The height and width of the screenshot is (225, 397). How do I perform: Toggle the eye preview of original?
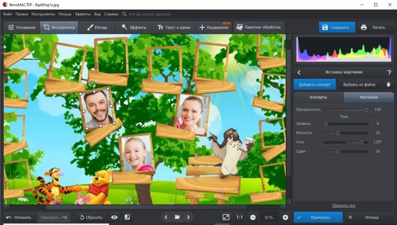pos(114,217)
